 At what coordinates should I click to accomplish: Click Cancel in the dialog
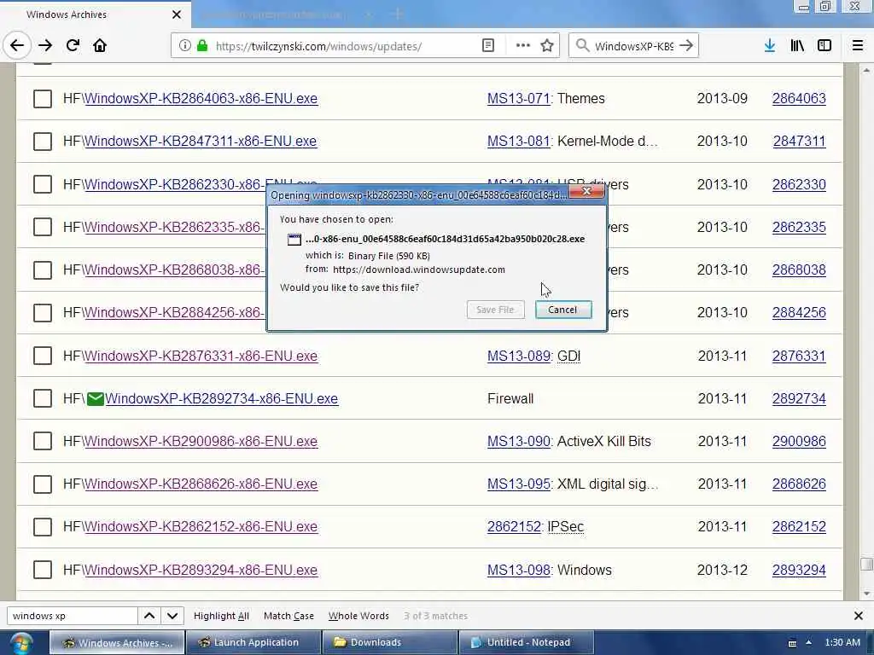pyautogui.click(x=563, y=310)
